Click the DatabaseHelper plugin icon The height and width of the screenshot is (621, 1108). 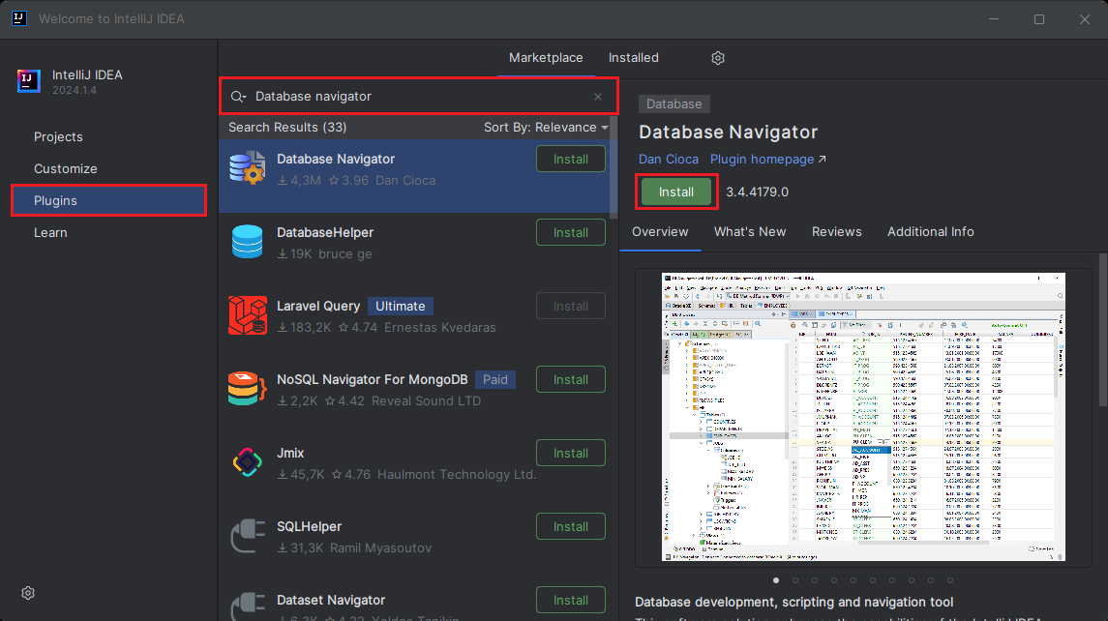[247, 242]
